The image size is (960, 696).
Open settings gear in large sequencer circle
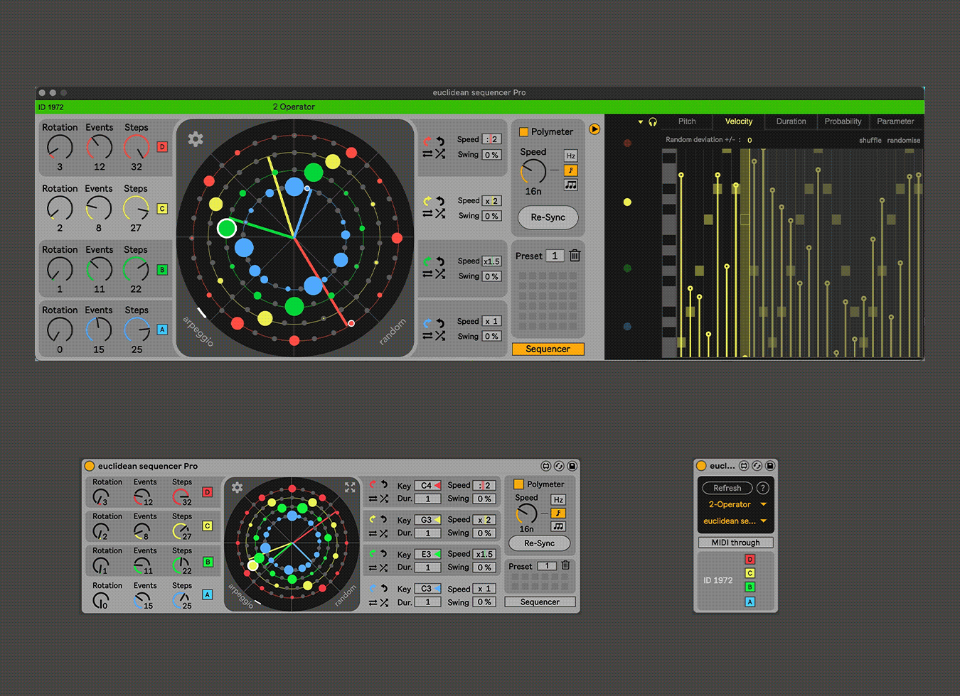tap(196, 139)
